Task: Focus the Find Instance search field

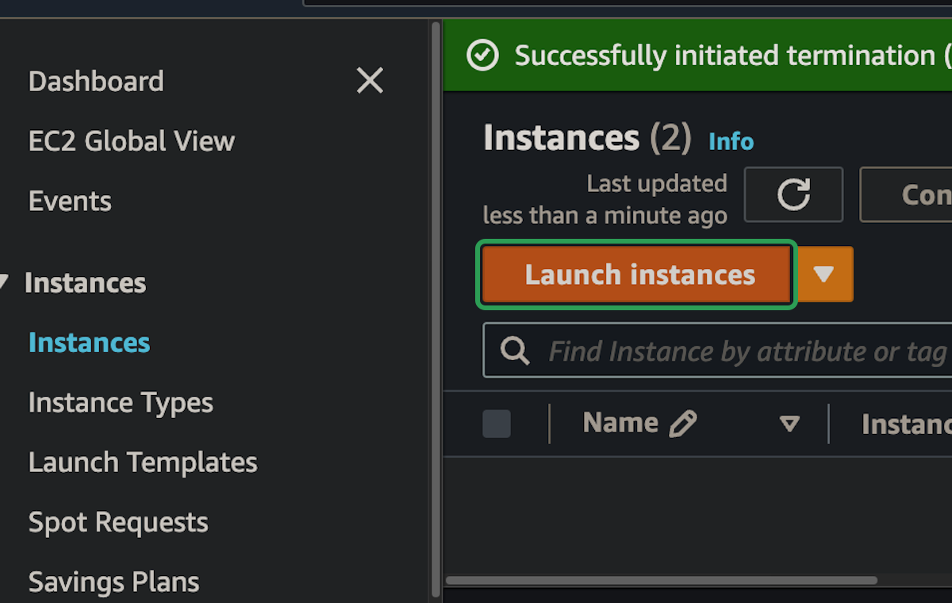Action: (717, 351)
